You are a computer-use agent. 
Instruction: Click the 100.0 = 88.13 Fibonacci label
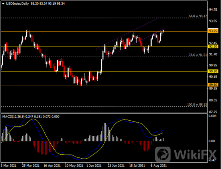(197, 105)
